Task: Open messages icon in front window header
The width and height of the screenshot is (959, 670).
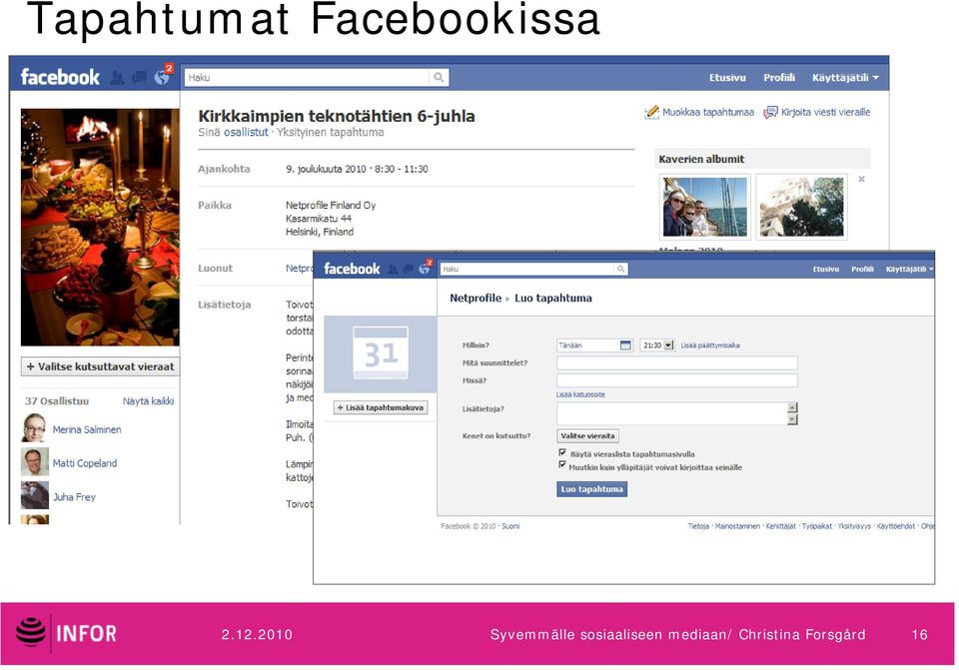Action: [x=408, y=269]
